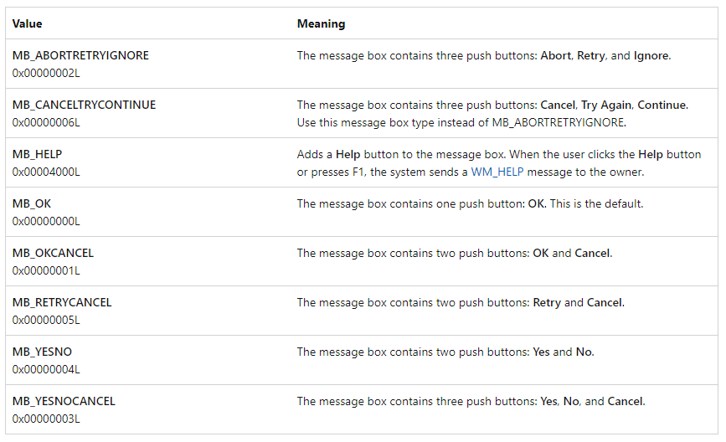Click the hex value 0x00000005L
Viewport: 726px width, 442px height.
(x=46, y=320)
